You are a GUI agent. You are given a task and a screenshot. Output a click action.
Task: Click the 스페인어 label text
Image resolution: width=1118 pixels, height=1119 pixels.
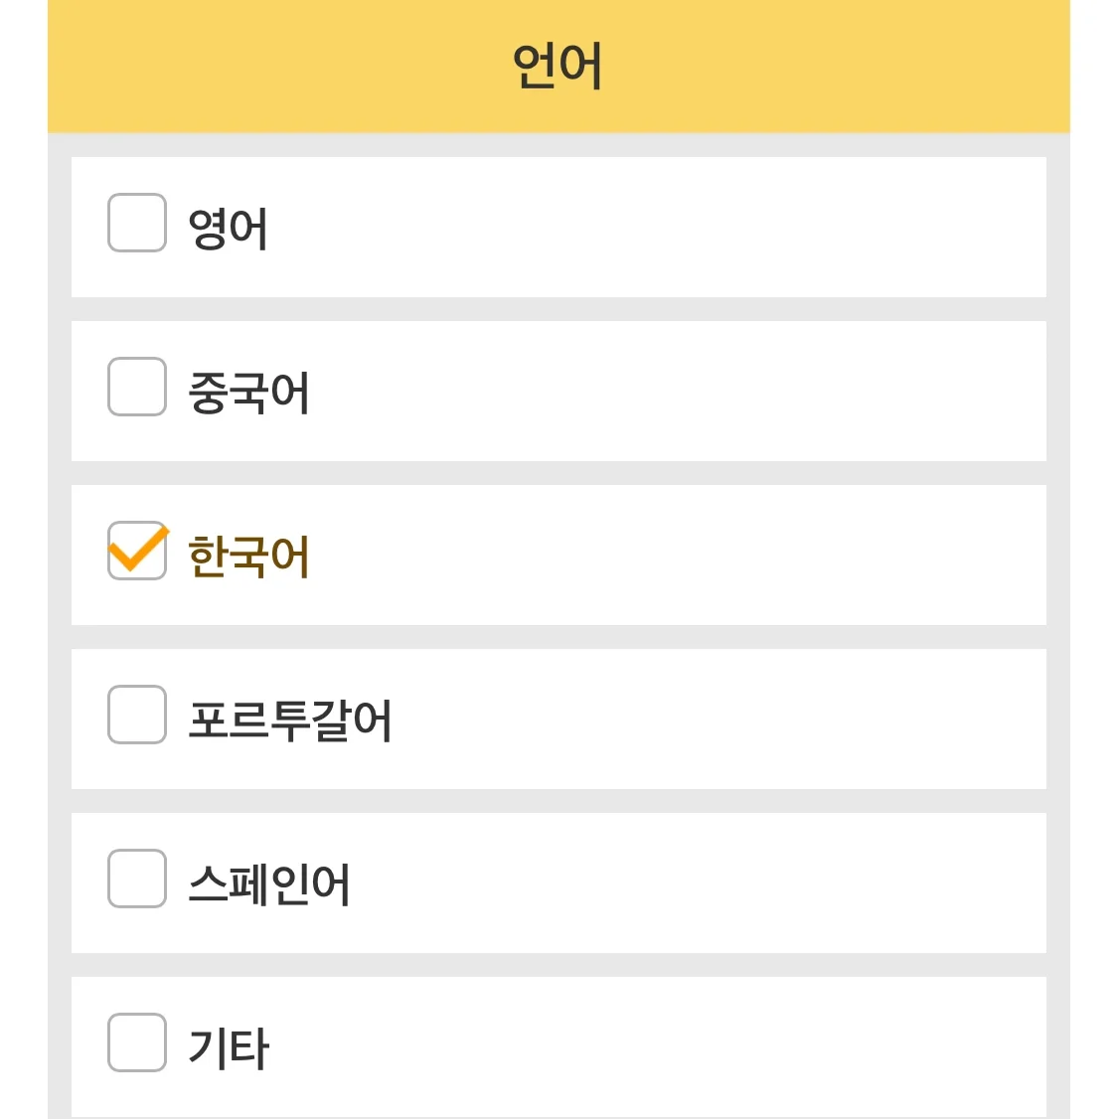coord(269,883)
